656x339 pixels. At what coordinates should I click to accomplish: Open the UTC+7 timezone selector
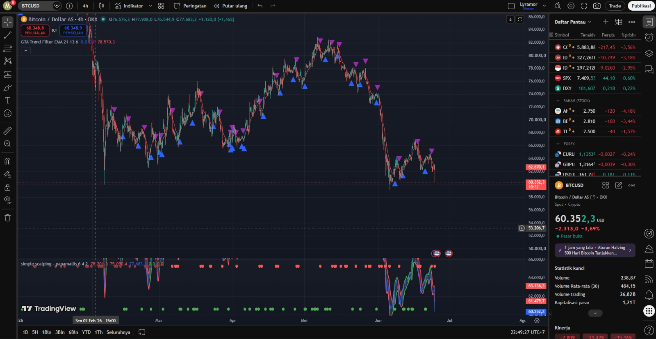(x=528, y=332)
